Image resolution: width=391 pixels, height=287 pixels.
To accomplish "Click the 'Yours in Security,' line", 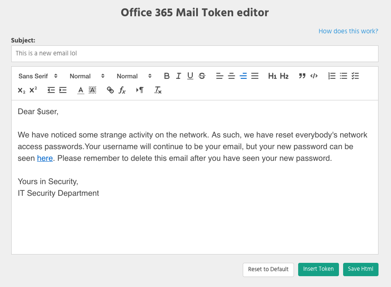I will [x=48, y=182].
